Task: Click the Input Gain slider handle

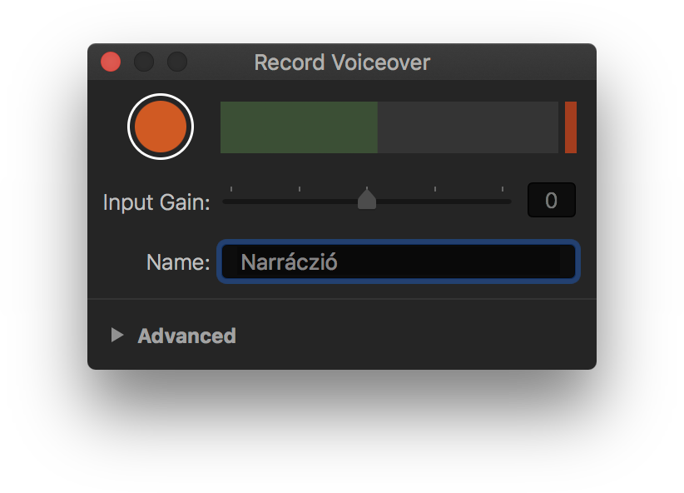Action: pos(367,200)
